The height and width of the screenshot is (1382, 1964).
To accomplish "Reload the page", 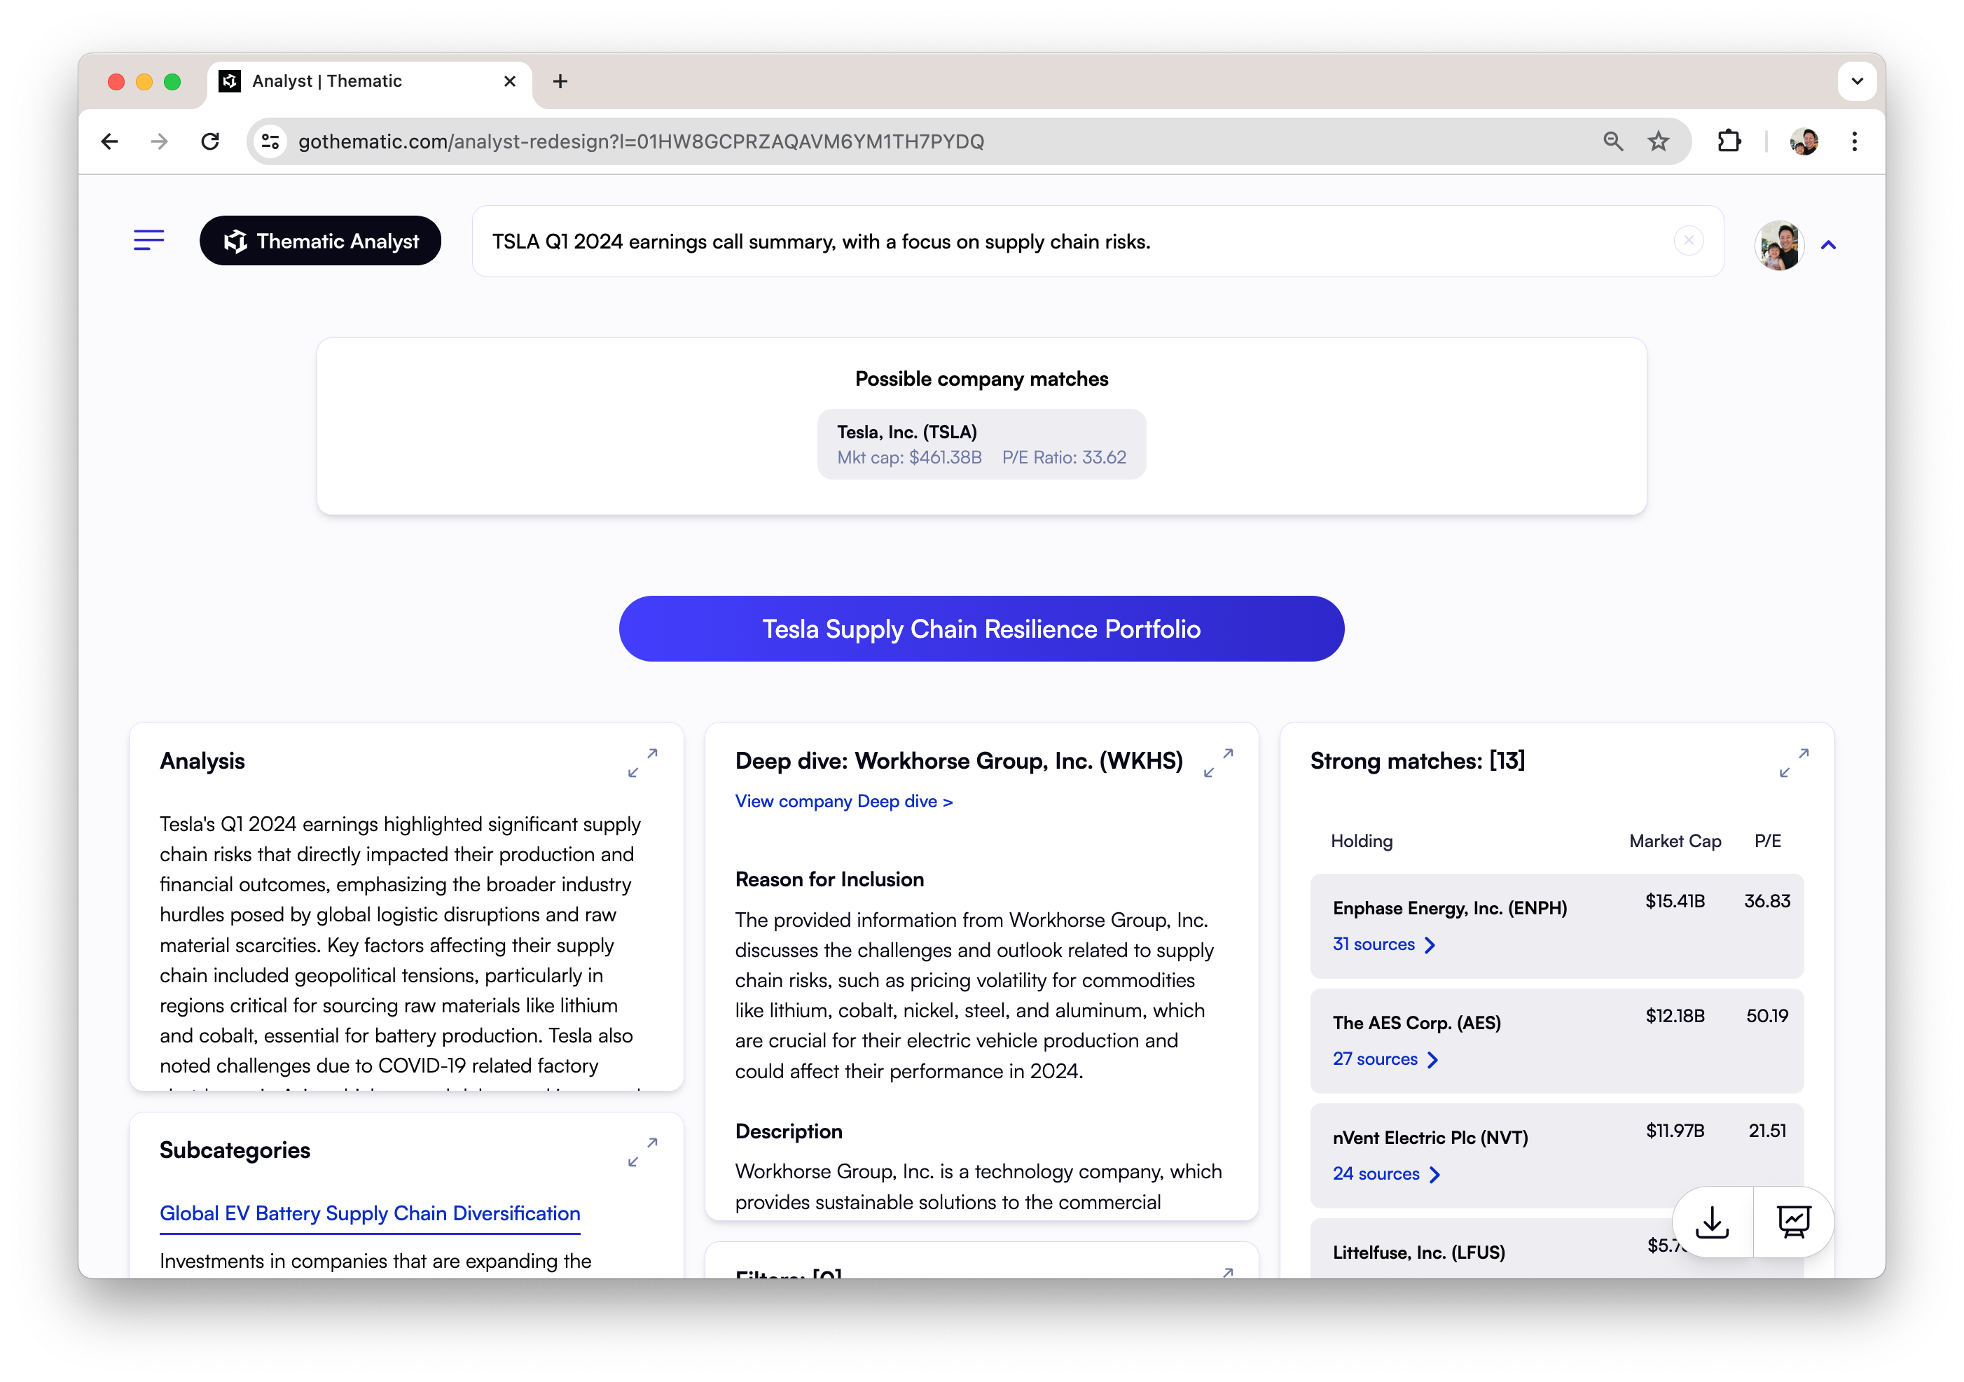I will click(x=210, y=141).
